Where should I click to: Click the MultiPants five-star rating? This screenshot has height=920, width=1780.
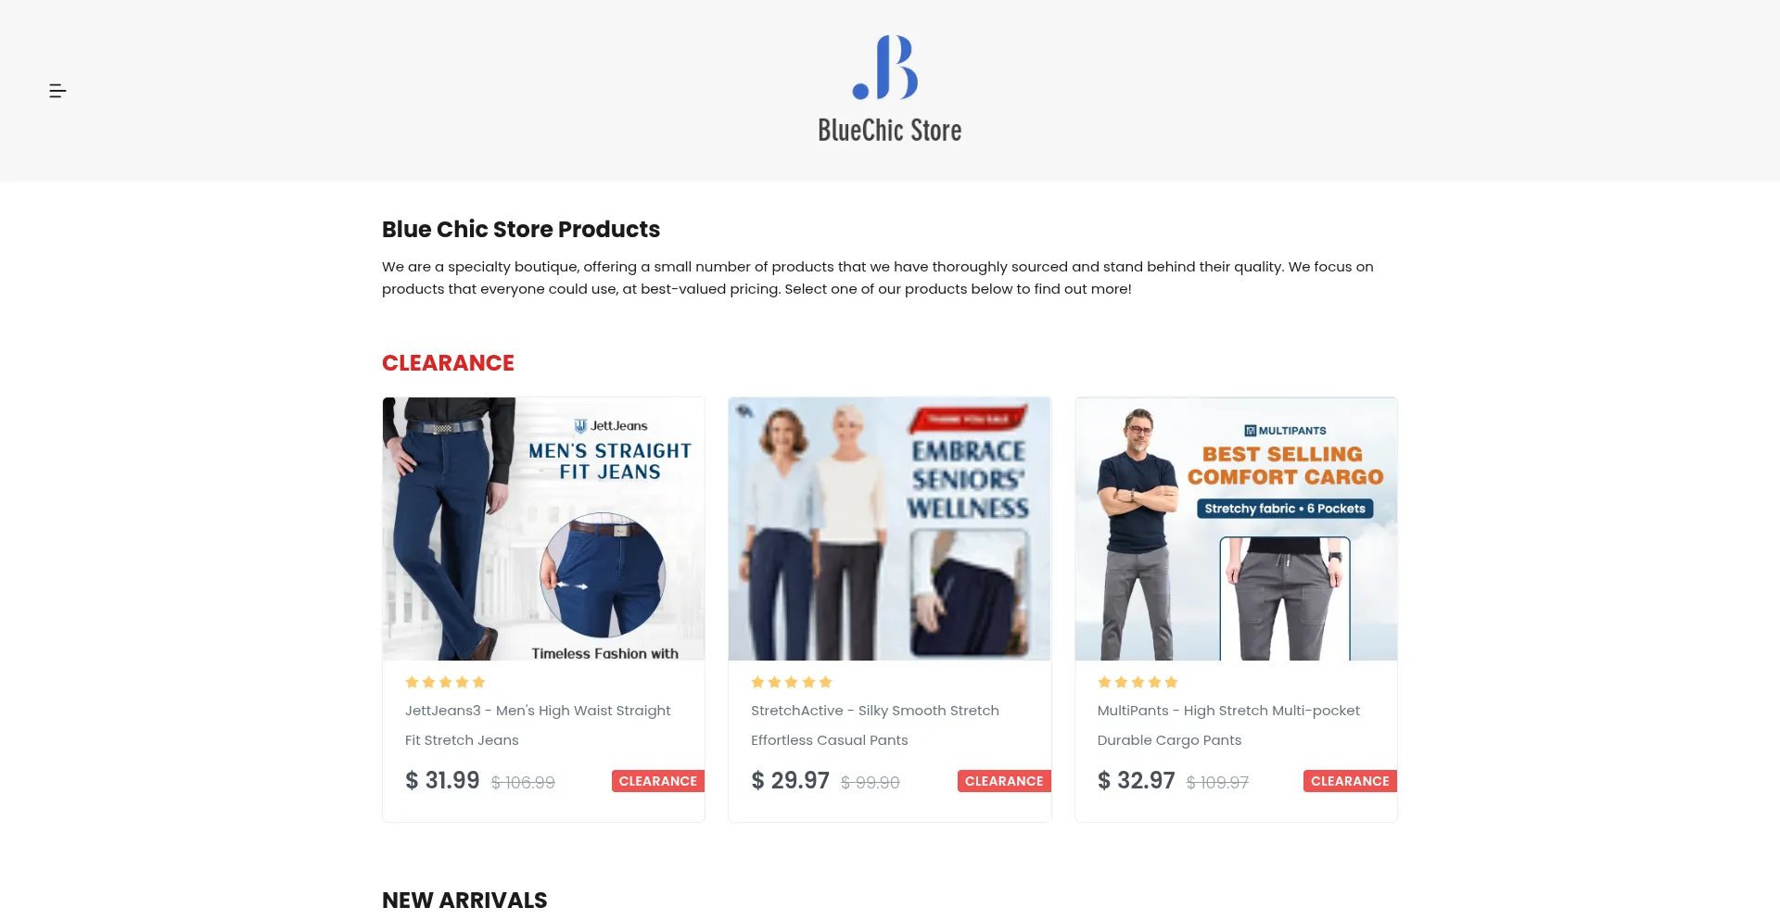click(x=1138, y=682)
